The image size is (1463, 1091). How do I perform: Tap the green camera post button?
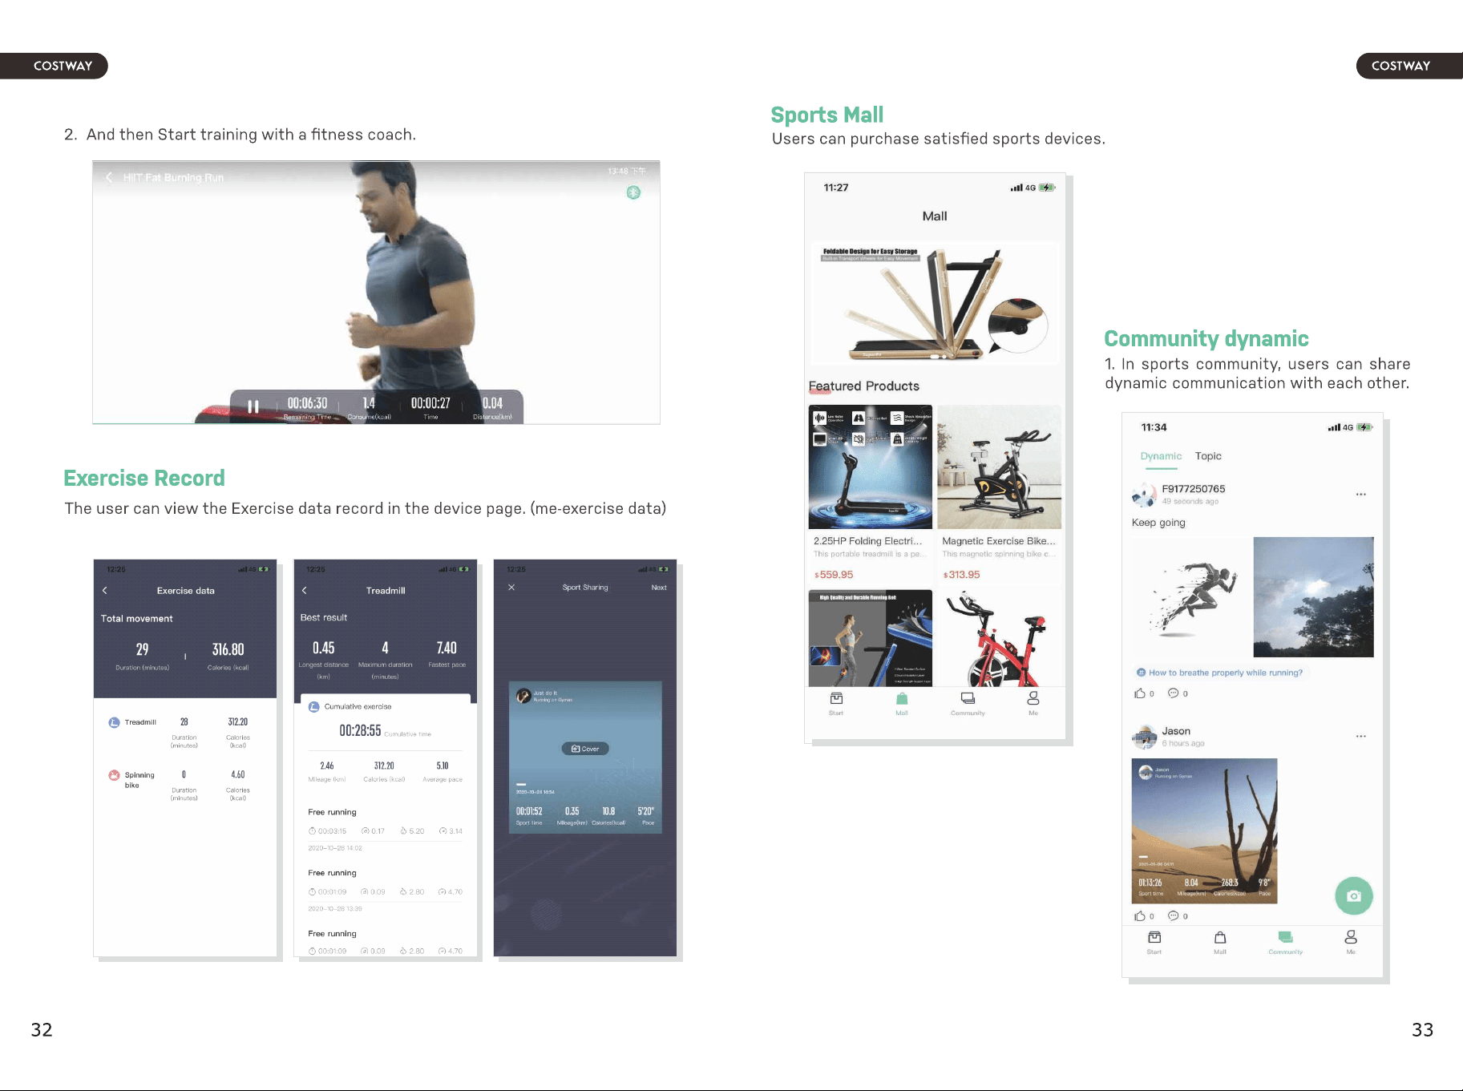[x=1354, y=896]
